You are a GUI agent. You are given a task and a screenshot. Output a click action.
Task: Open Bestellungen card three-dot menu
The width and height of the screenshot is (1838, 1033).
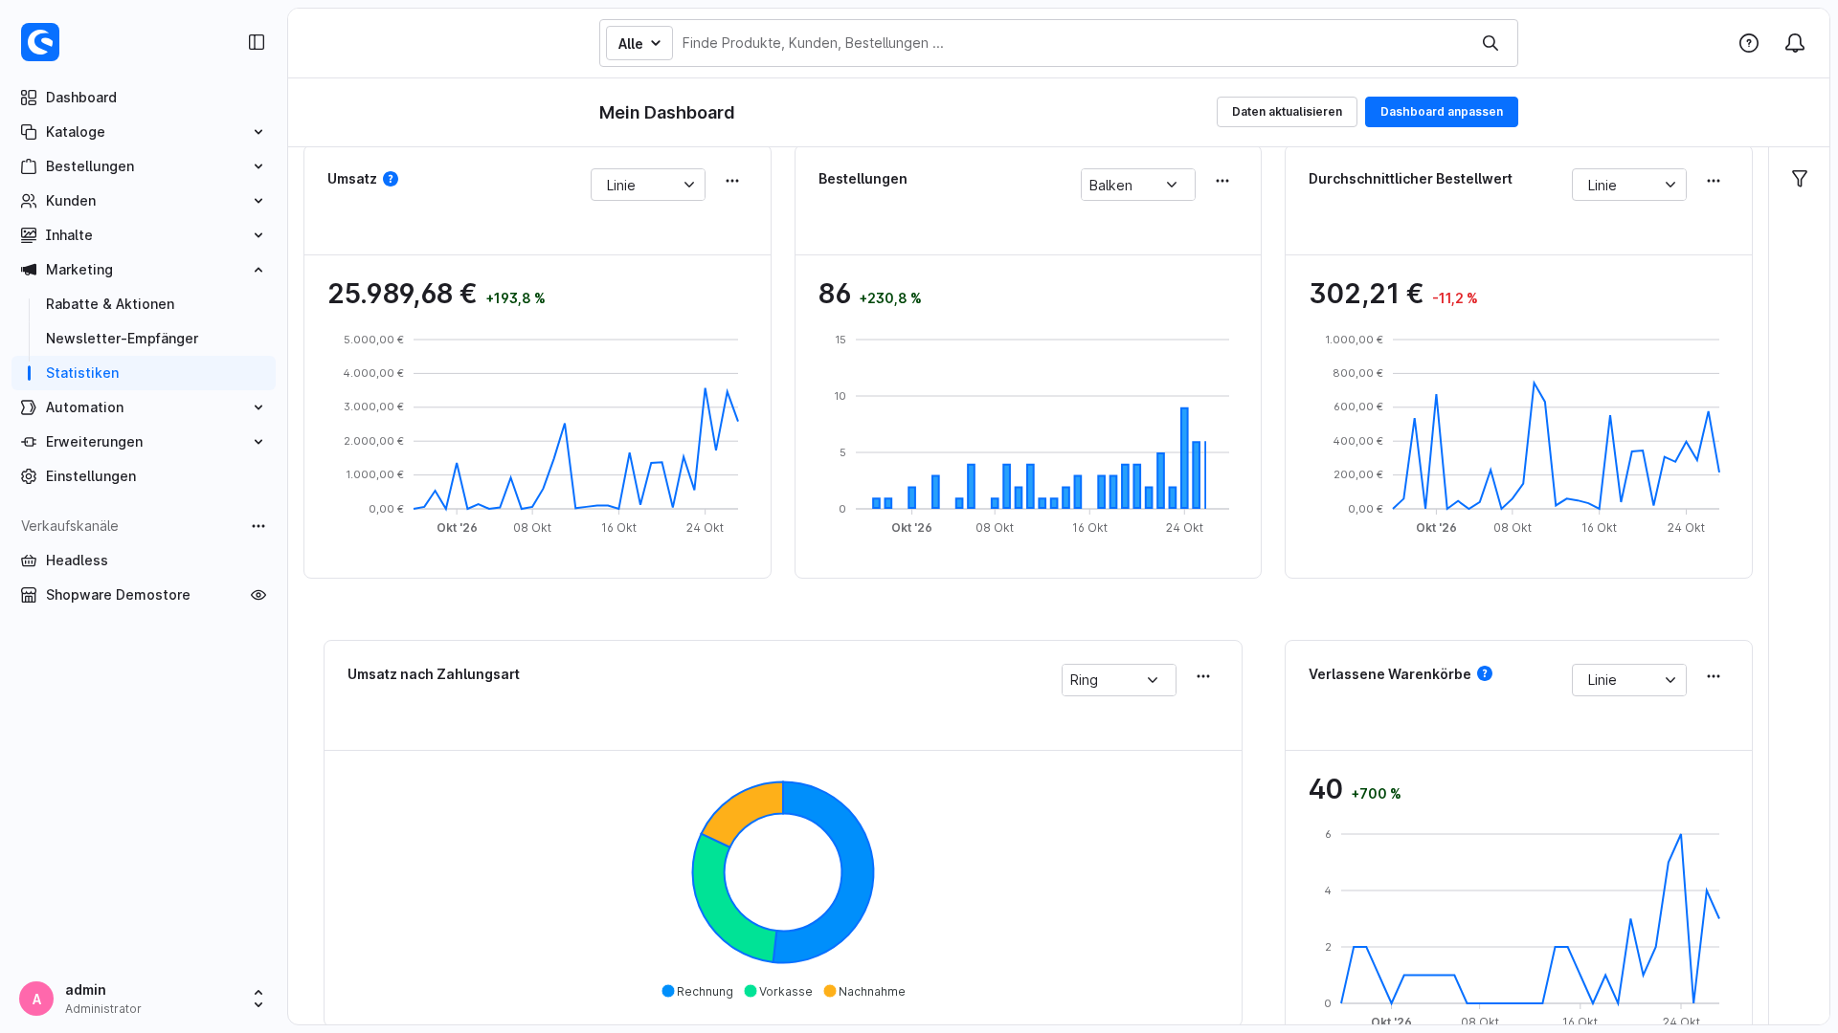coord(1222,181)
